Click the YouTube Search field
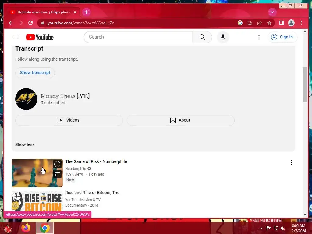 click(138, 37)
